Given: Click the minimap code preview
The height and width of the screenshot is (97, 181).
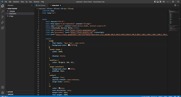Looking at the screenshot, I should click(x=174, y=20).
